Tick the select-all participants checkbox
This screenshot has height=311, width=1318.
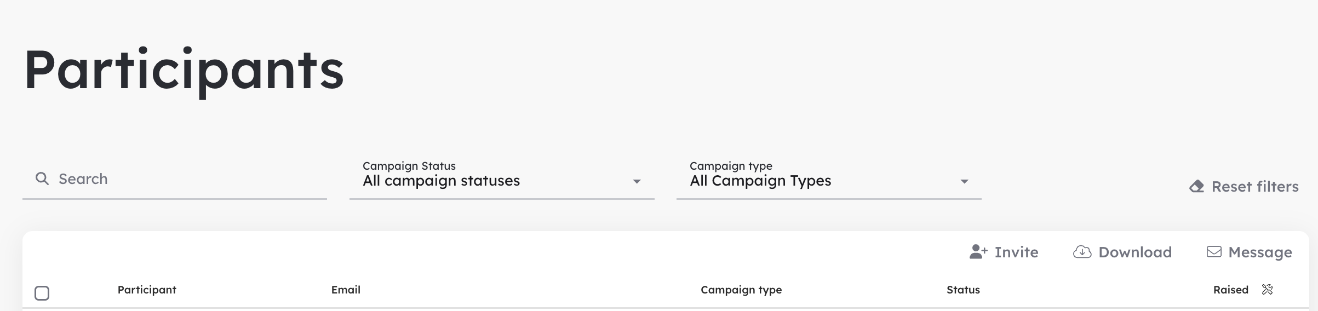pyautogui.click(x=42, y=293)
